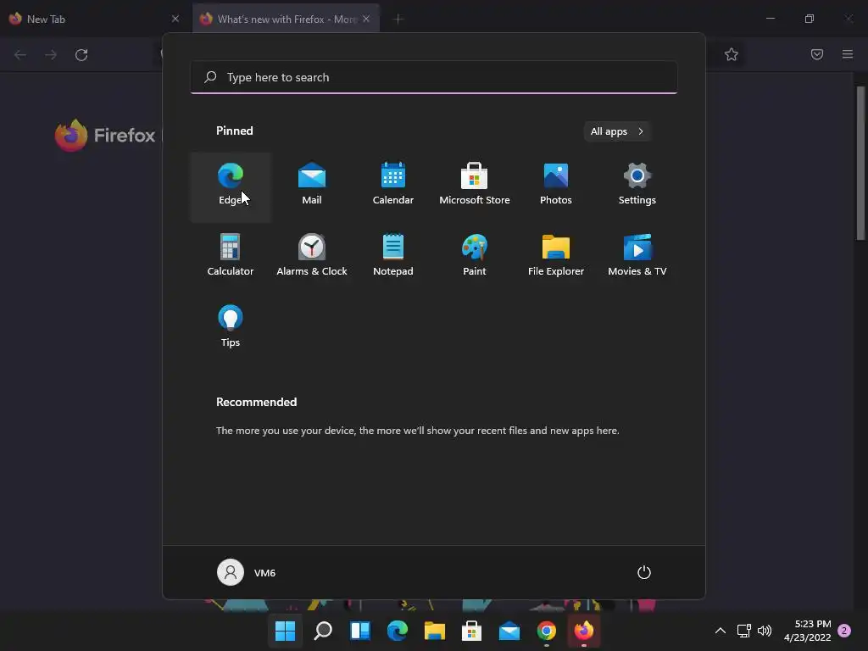
Task: Open Microsoft Store from pinned apps
Action: 475,187
